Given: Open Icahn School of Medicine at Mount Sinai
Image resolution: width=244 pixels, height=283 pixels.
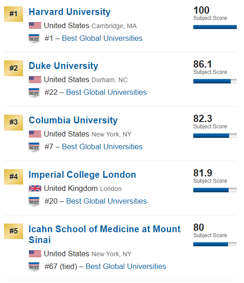Looking at the screenshot, I should pos(105,234).
